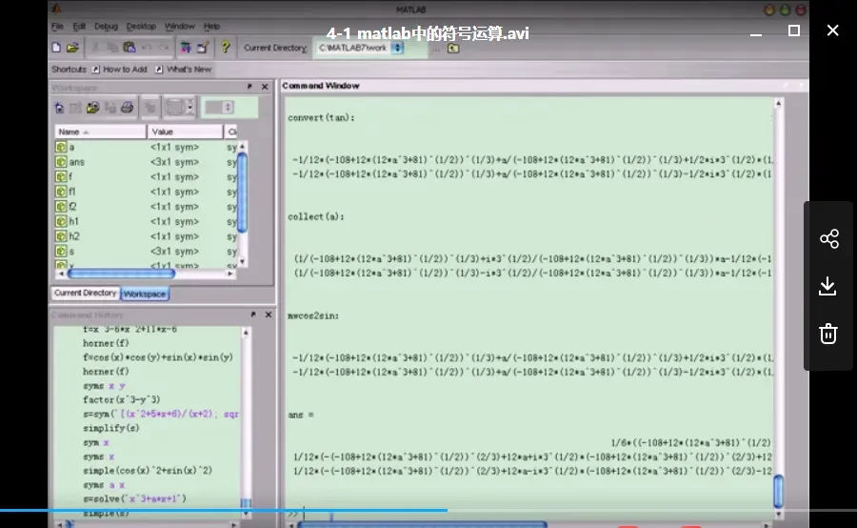This screenshot has height=528, width=857.
Task: Click the Cut scissors icon
Action: [x=95, y=48]
